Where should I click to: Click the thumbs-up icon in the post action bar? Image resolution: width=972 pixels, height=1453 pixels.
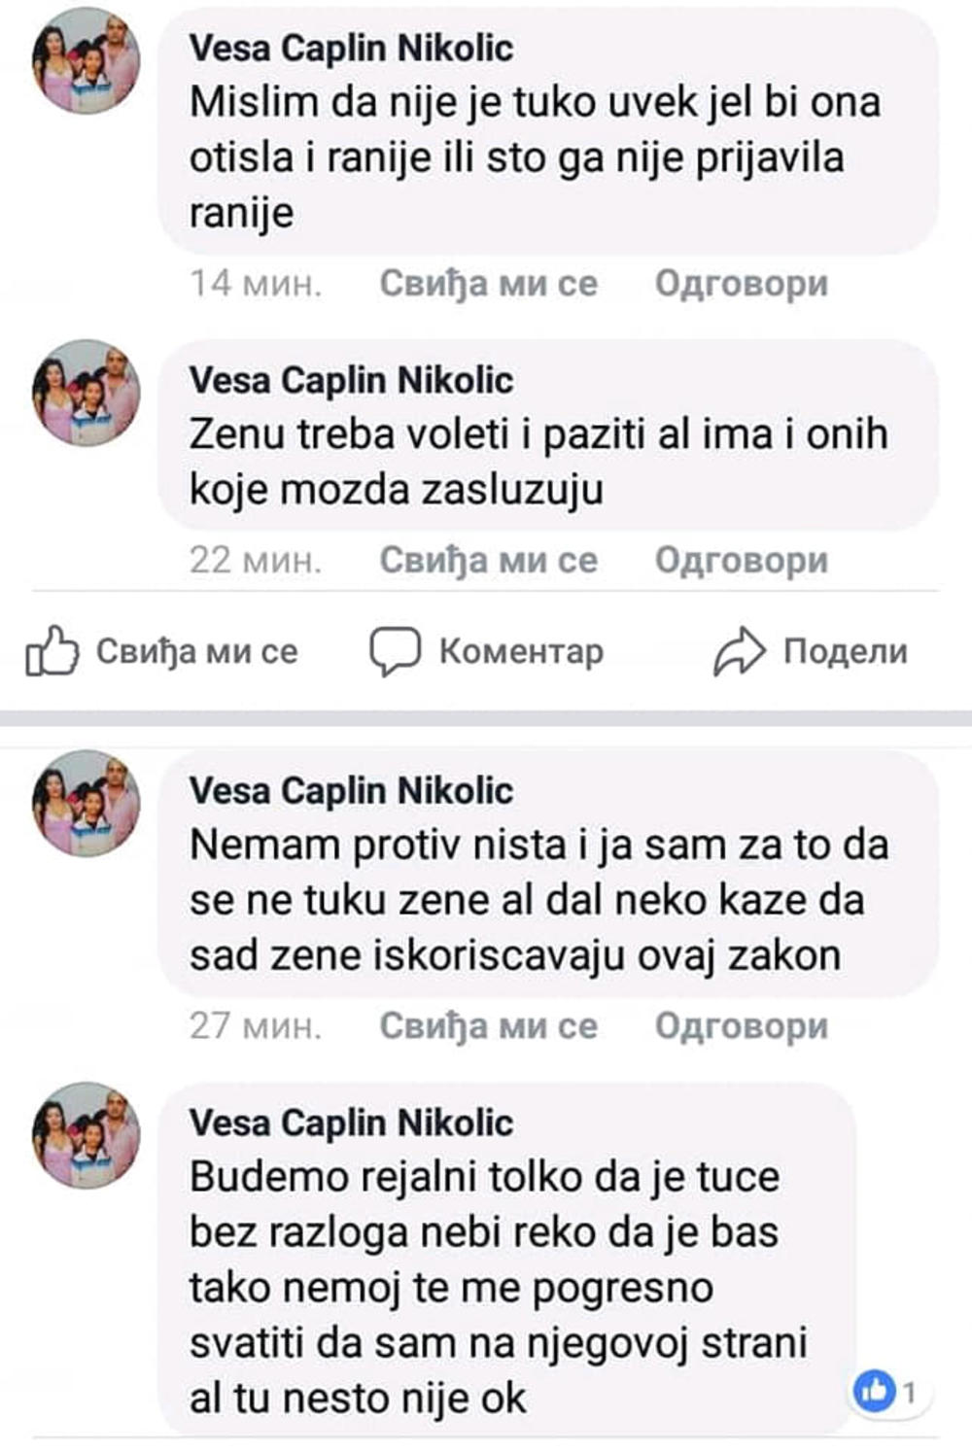[x=52, y=650]
